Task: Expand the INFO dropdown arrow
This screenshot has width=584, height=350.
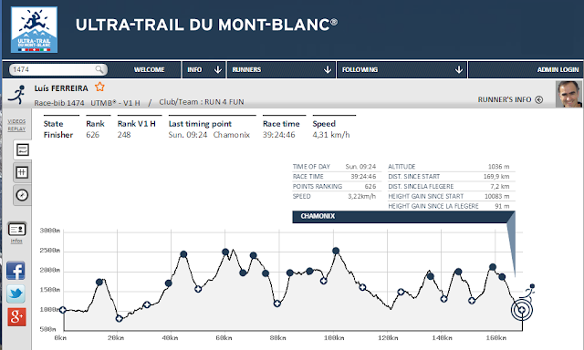Action: click(x=218, y=69)
